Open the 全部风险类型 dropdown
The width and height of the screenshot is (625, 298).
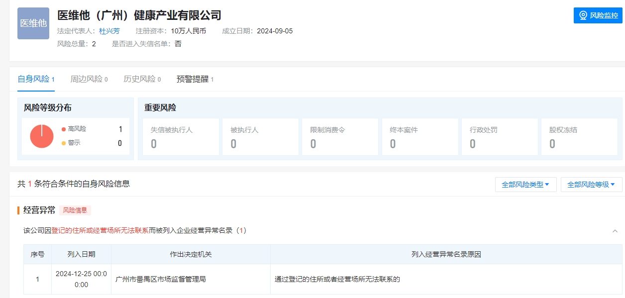pos(525,185)
